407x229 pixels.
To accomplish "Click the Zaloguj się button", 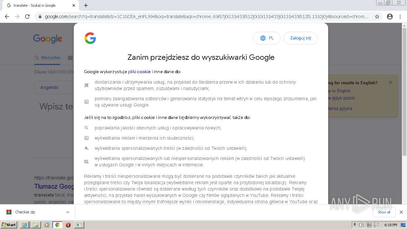I will coord(301,38).
